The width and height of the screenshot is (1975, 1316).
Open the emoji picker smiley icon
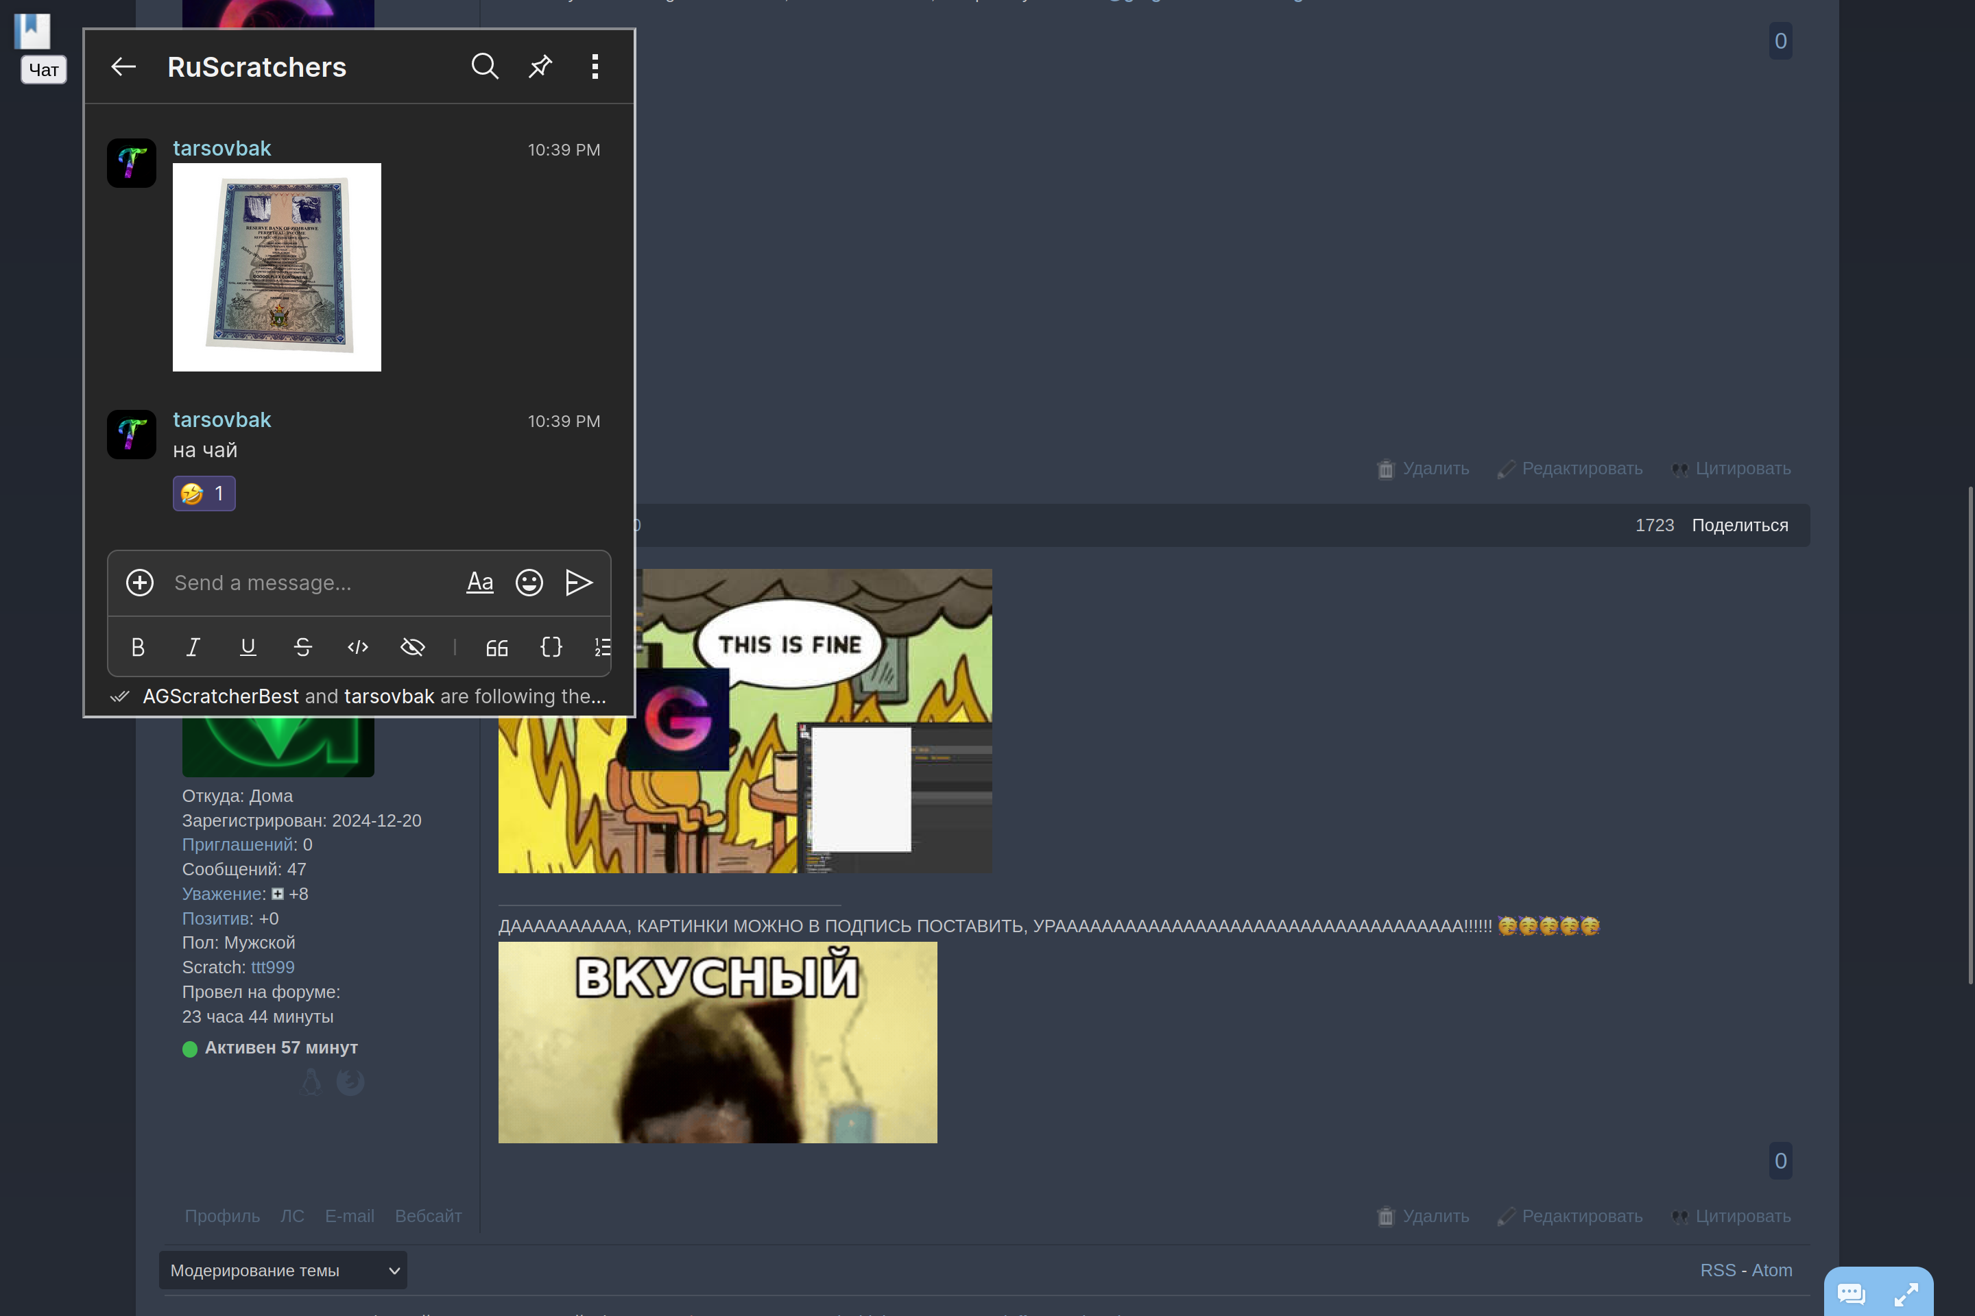[x=529, y=583]
